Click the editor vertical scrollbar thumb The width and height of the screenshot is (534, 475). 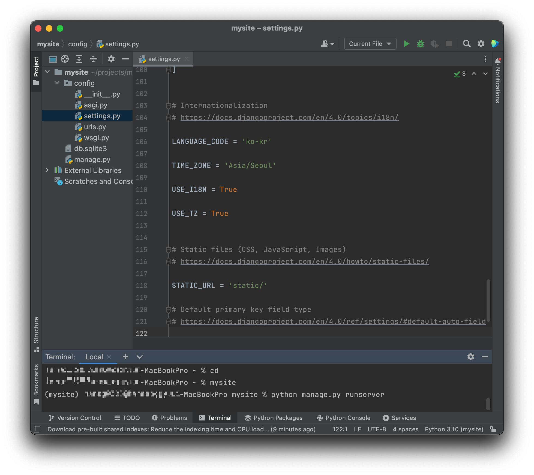pos(488,300)
